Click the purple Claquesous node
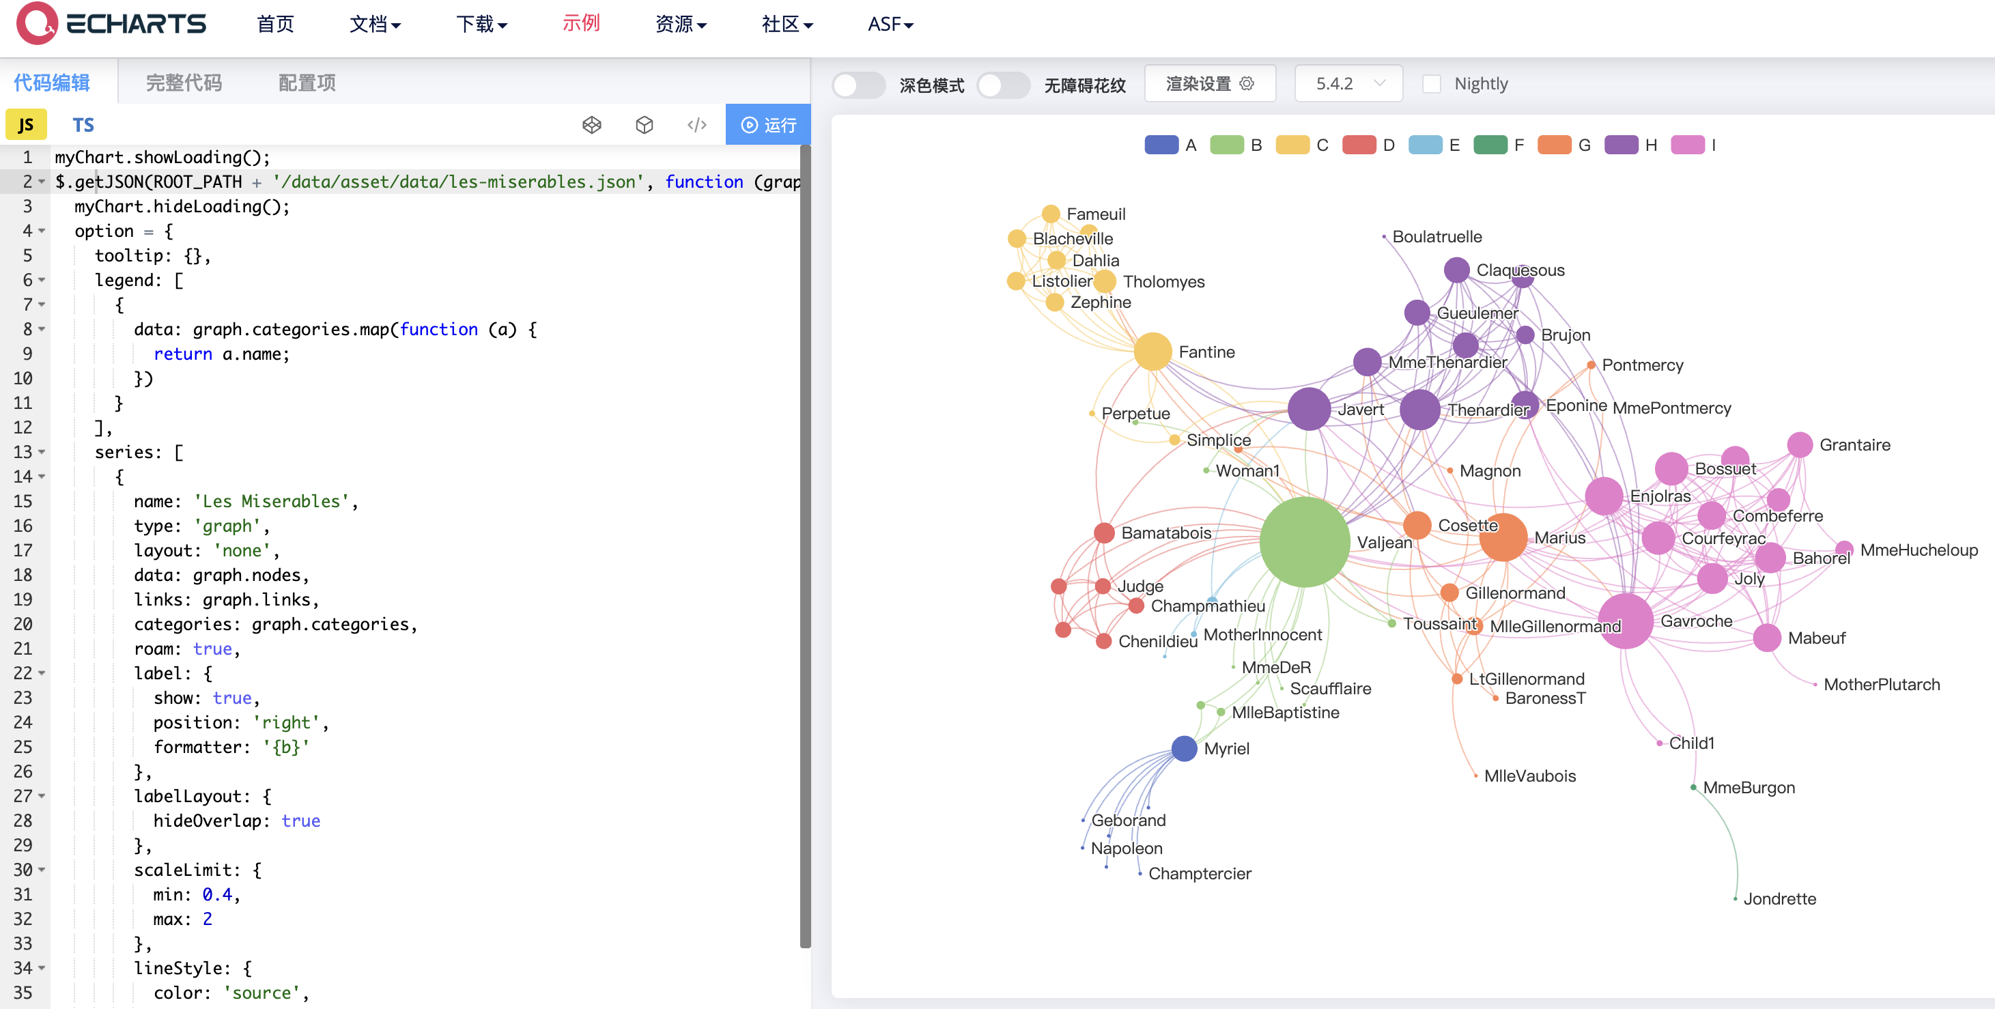 point(1457,270)
